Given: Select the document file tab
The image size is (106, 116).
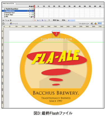Looking at the screenshot, I should point(9,3).
